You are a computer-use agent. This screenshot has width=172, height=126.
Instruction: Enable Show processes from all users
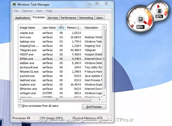[x=20, y=106]
